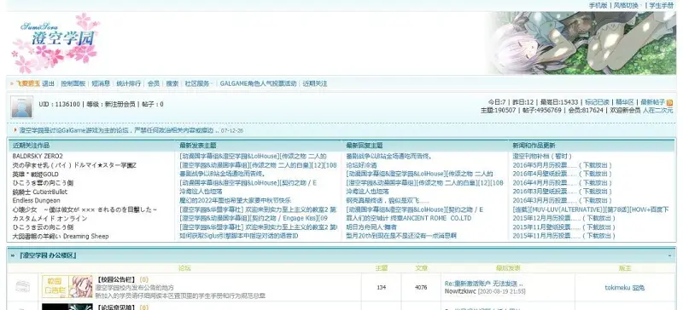Click the username 飞爱罗玉
The image size is (683, 310).
(x=28, y=83)
